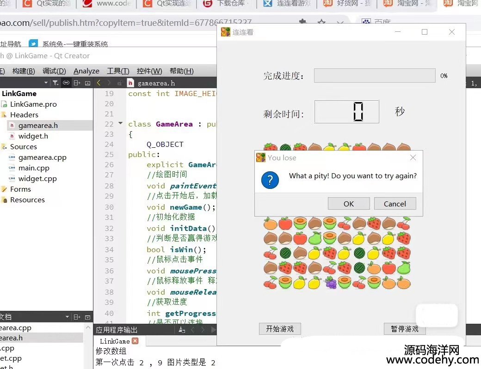The image size is (481, 369).
Task: Open the 帮助(H) menu
Action: click(182, 71)
